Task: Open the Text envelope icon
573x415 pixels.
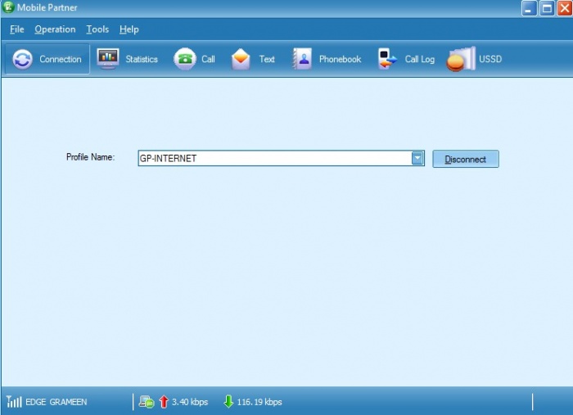Action: point(241,59)
